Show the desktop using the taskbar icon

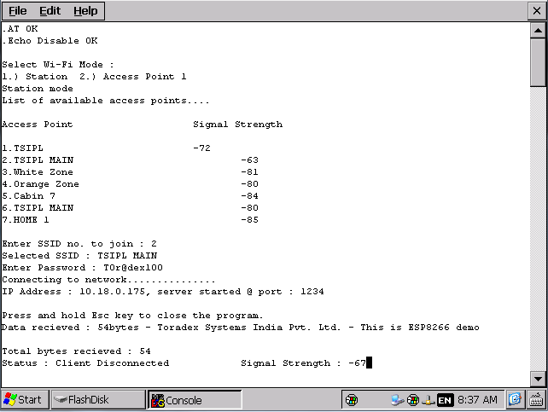click(516, 399)
